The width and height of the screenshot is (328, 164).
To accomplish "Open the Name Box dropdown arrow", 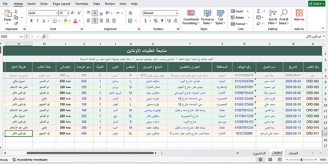I will (x=21, y=37).
